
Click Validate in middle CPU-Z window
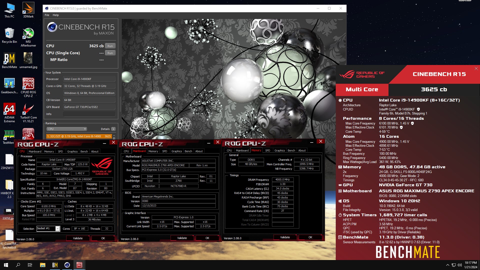click(182, 238)
